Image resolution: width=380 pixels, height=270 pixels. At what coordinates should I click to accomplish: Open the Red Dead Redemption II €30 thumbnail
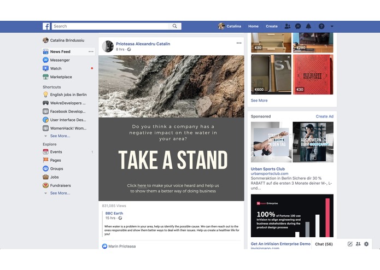pos(313,74)
